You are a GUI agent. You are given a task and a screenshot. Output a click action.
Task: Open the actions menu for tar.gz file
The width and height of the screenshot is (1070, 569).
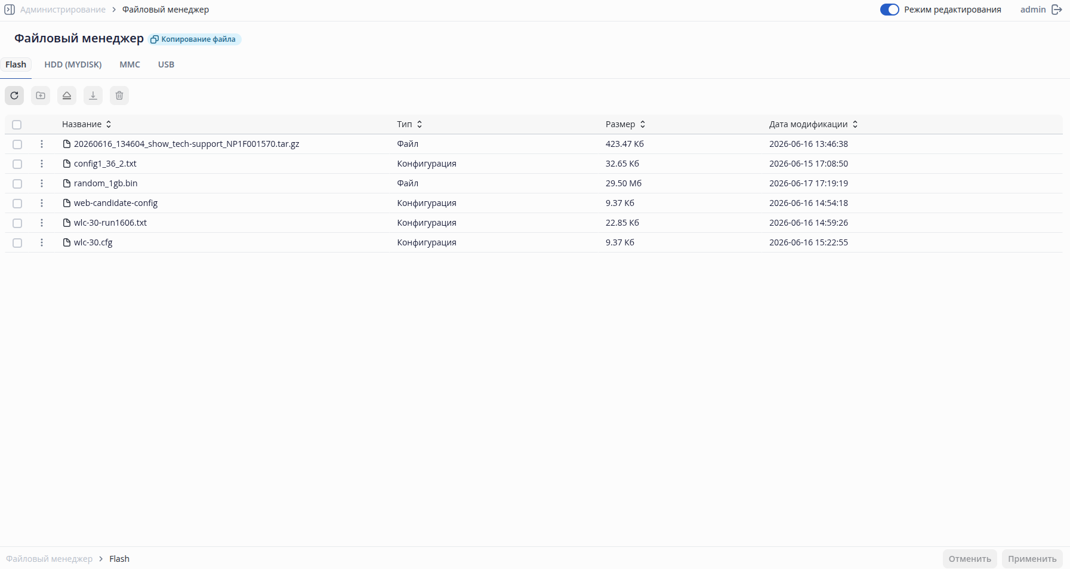click(x=42, y=144)
